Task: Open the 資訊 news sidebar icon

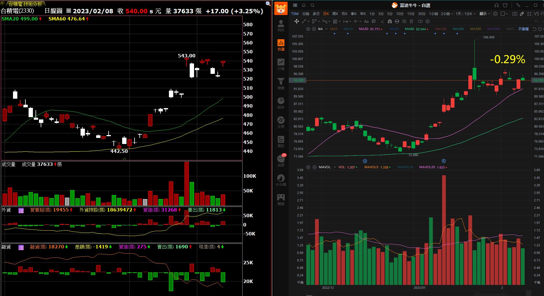Action: [281, 141]
